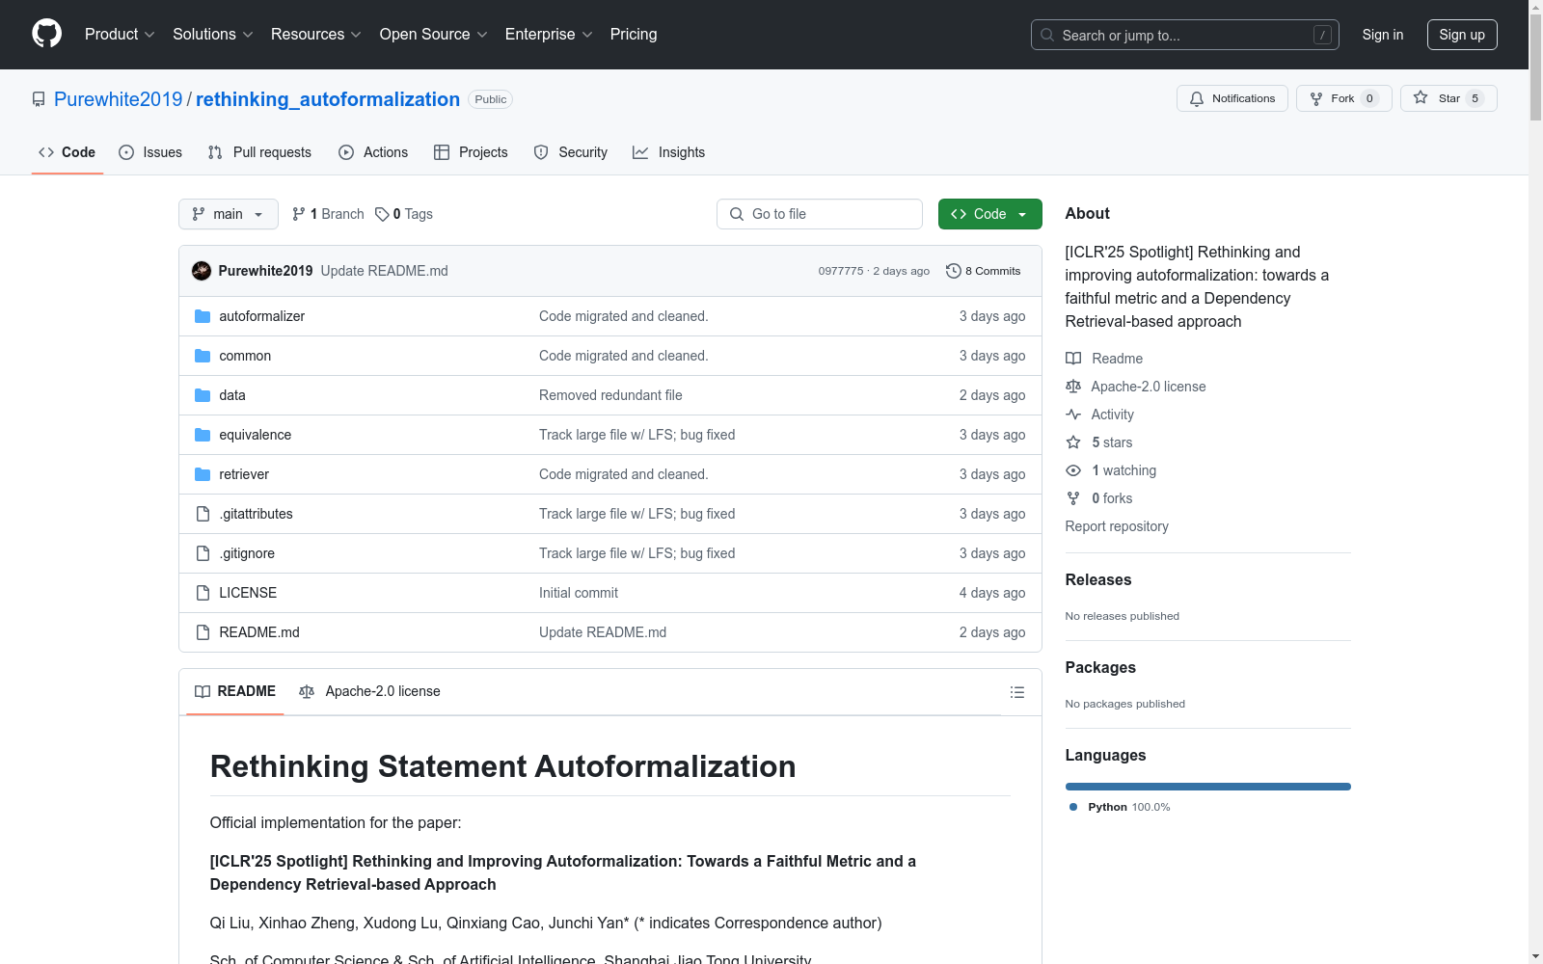This screenshot has width=1543, height=964.
Task: Open the GitHub home logo
Action: [46, 34]
